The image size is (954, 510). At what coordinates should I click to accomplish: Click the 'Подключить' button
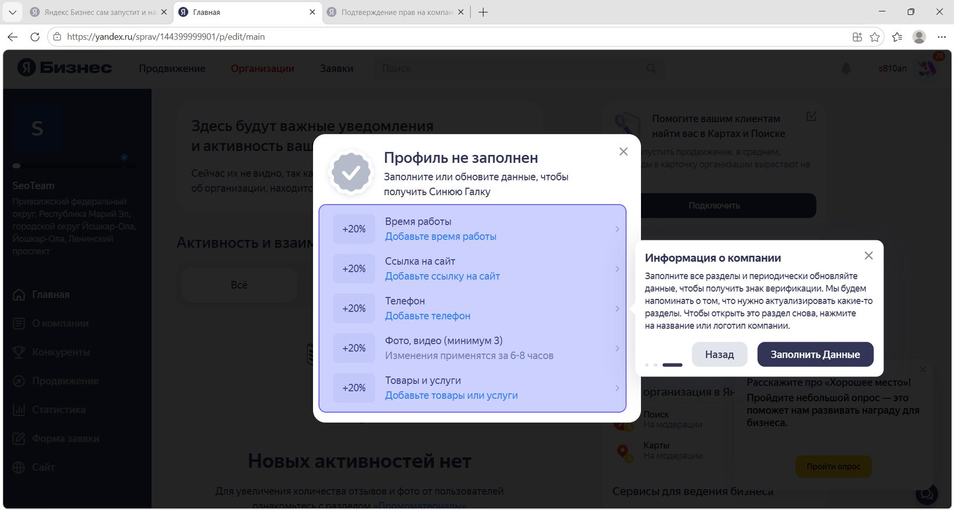pyautogui.click(x=714, y=205)
